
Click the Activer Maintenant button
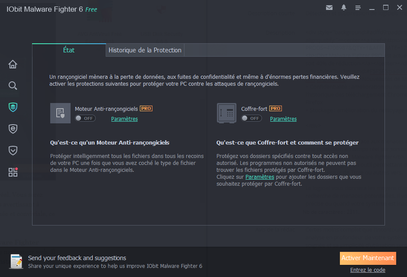click(368, 258)
